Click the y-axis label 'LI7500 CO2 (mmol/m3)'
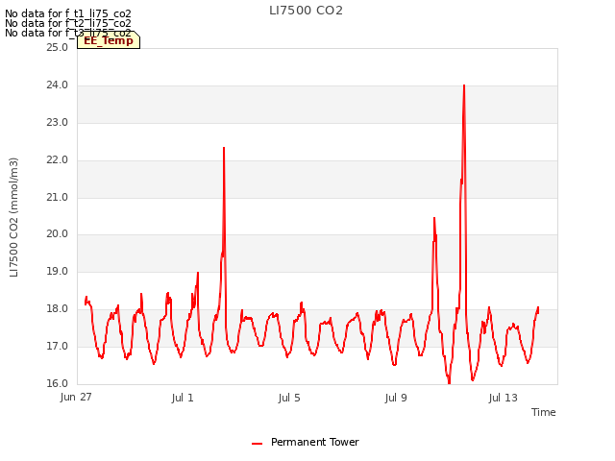The width and height of the screenshot is (615, 461). point(13,217)
